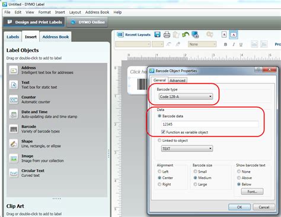Set barcode size to Small
Image resolution: width=281 pixels, height=217 pixels.
point(195,171)
